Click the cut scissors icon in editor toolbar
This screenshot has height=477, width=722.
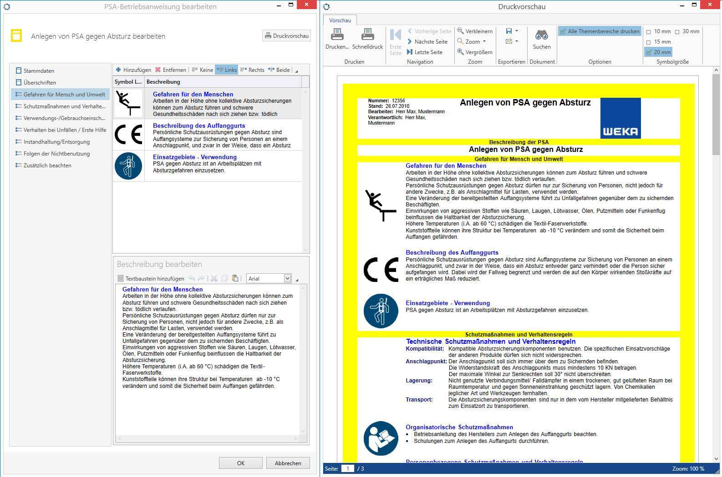(x=214, y=278)
